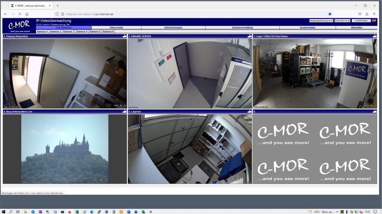
Task: Switch to Kamera 5 tab
Action: click(95, 31)
